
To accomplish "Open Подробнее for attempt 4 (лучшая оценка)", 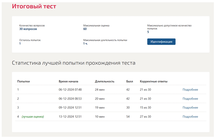I will pos(190,117).
